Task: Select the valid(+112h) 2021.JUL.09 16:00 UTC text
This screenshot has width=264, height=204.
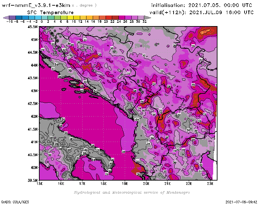Action: (202, 13)
